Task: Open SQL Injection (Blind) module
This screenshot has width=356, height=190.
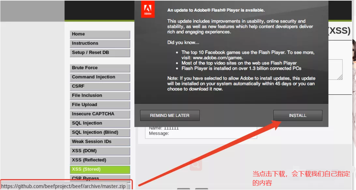Action: point(100,132)
